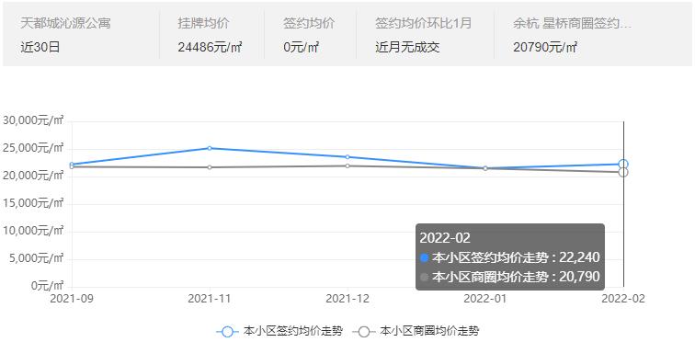Click the truncated 余杭 星桥商圈签约 label
Screen dimensions: 695x342
[572, 23]
